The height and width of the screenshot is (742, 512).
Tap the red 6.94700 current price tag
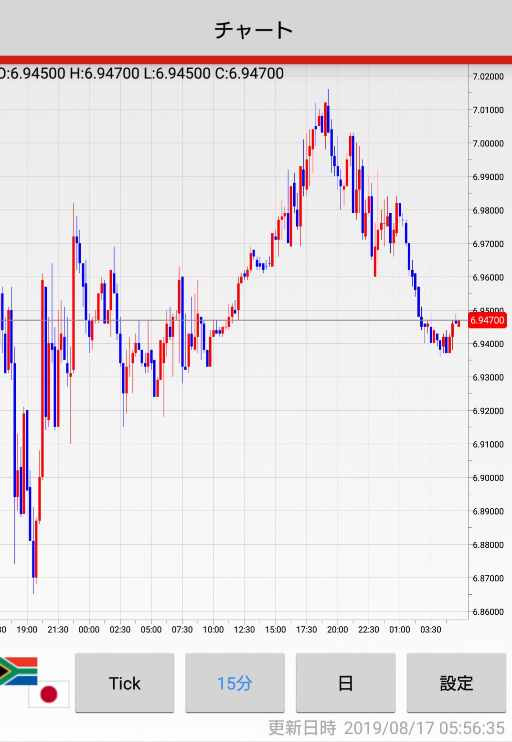coord(487,320)
